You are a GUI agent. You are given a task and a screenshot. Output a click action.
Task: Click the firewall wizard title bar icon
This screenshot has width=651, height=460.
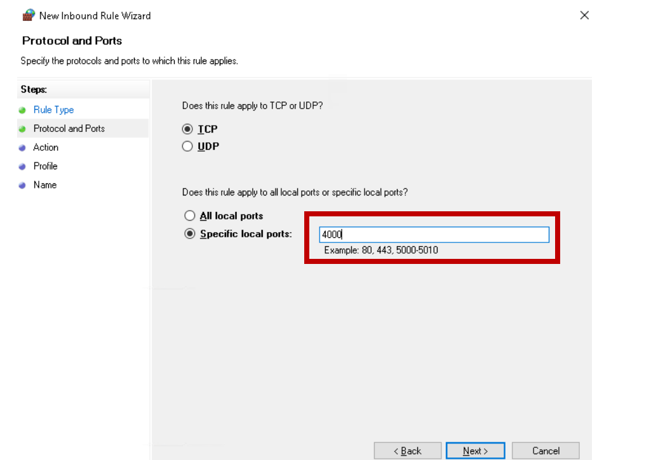(28, 15)
